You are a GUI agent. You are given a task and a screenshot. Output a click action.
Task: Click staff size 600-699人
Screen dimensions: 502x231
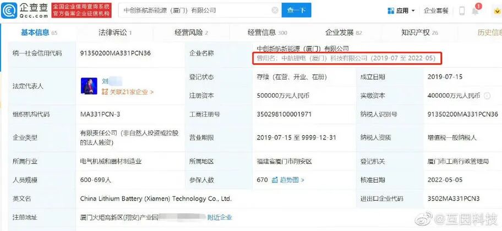96,180
